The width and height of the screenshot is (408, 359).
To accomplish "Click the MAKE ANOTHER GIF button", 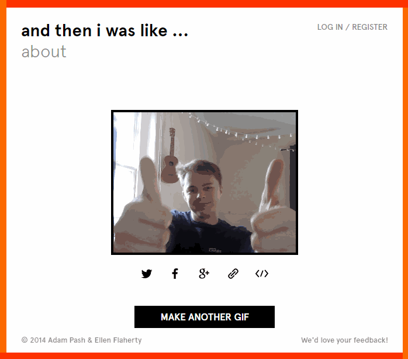I will pyautogui.click(x=205, y=317).
